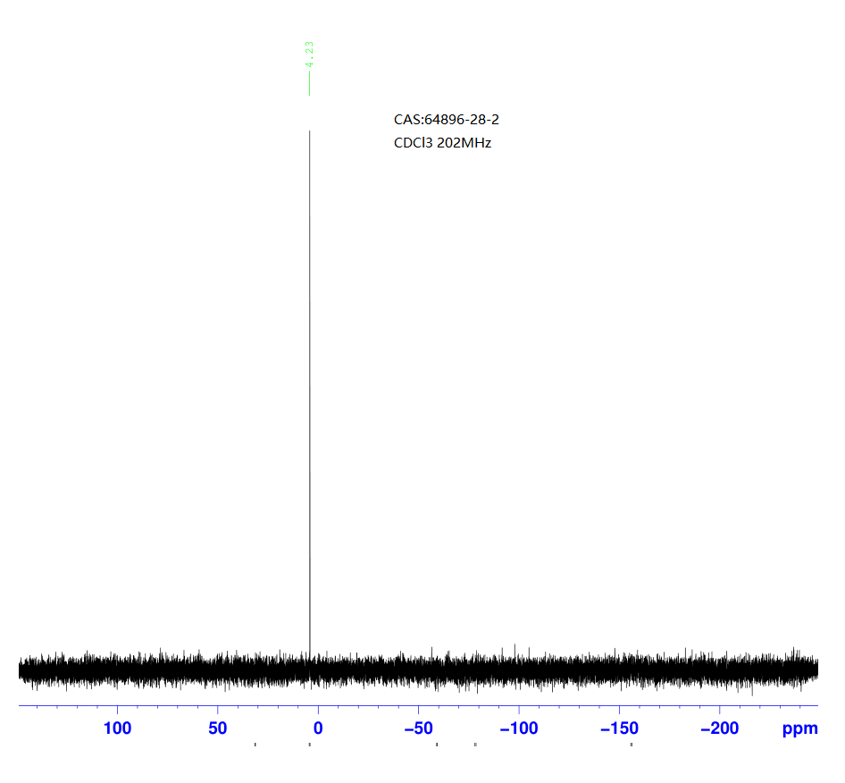Click the 100 ppm axis label
This screenshot has width=845, height=783.
118,728
